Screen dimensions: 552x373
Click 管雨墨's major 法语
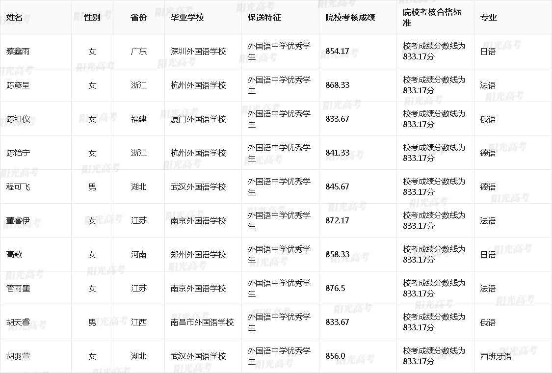(x=488, y=288)
